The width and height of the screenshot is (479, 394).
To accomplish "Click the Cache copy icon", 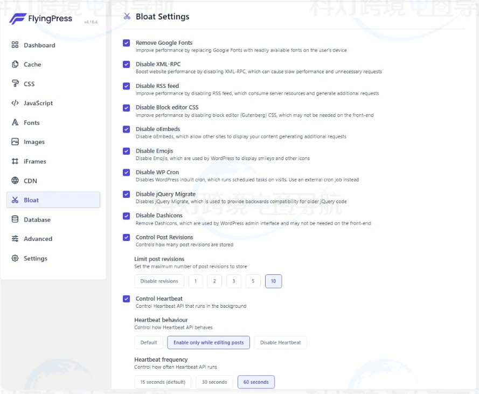I will (15, 65).
